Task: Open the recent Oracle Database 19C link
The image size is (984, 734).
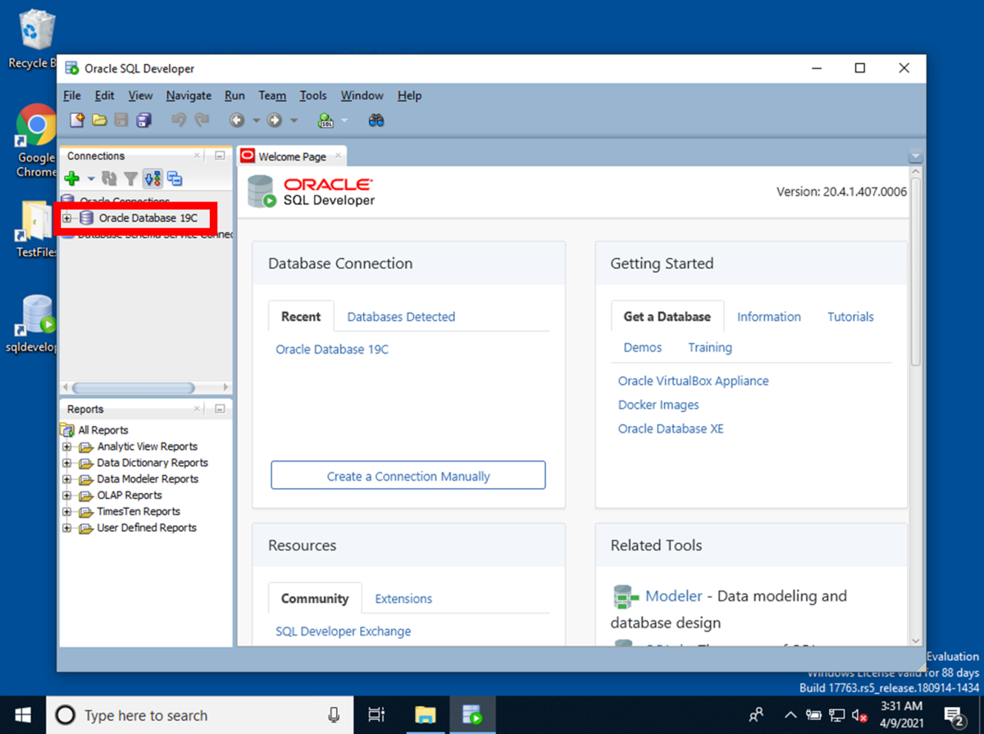Action: coord(332,350)
